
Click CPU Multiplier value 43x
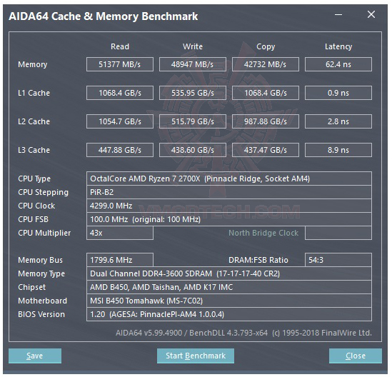pyautogui.click(x=120, y=233)
